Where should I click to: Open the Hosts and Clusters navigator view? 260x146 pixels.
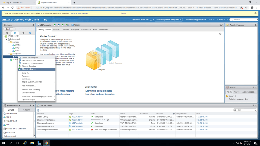pyautogui.click(x=7, y=33)
